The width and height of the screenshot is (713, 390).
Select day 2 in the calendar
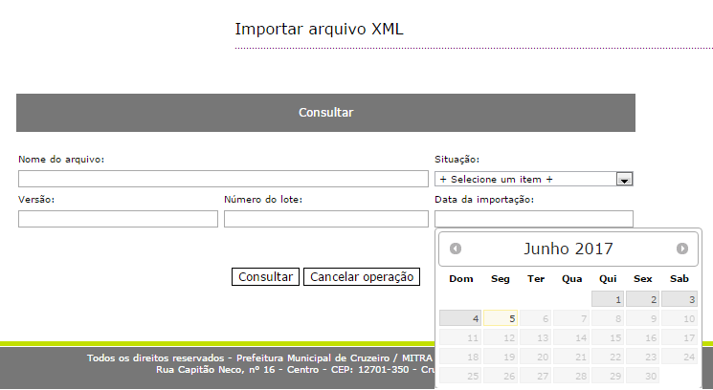pyautogui.click(x=643, y=299)
